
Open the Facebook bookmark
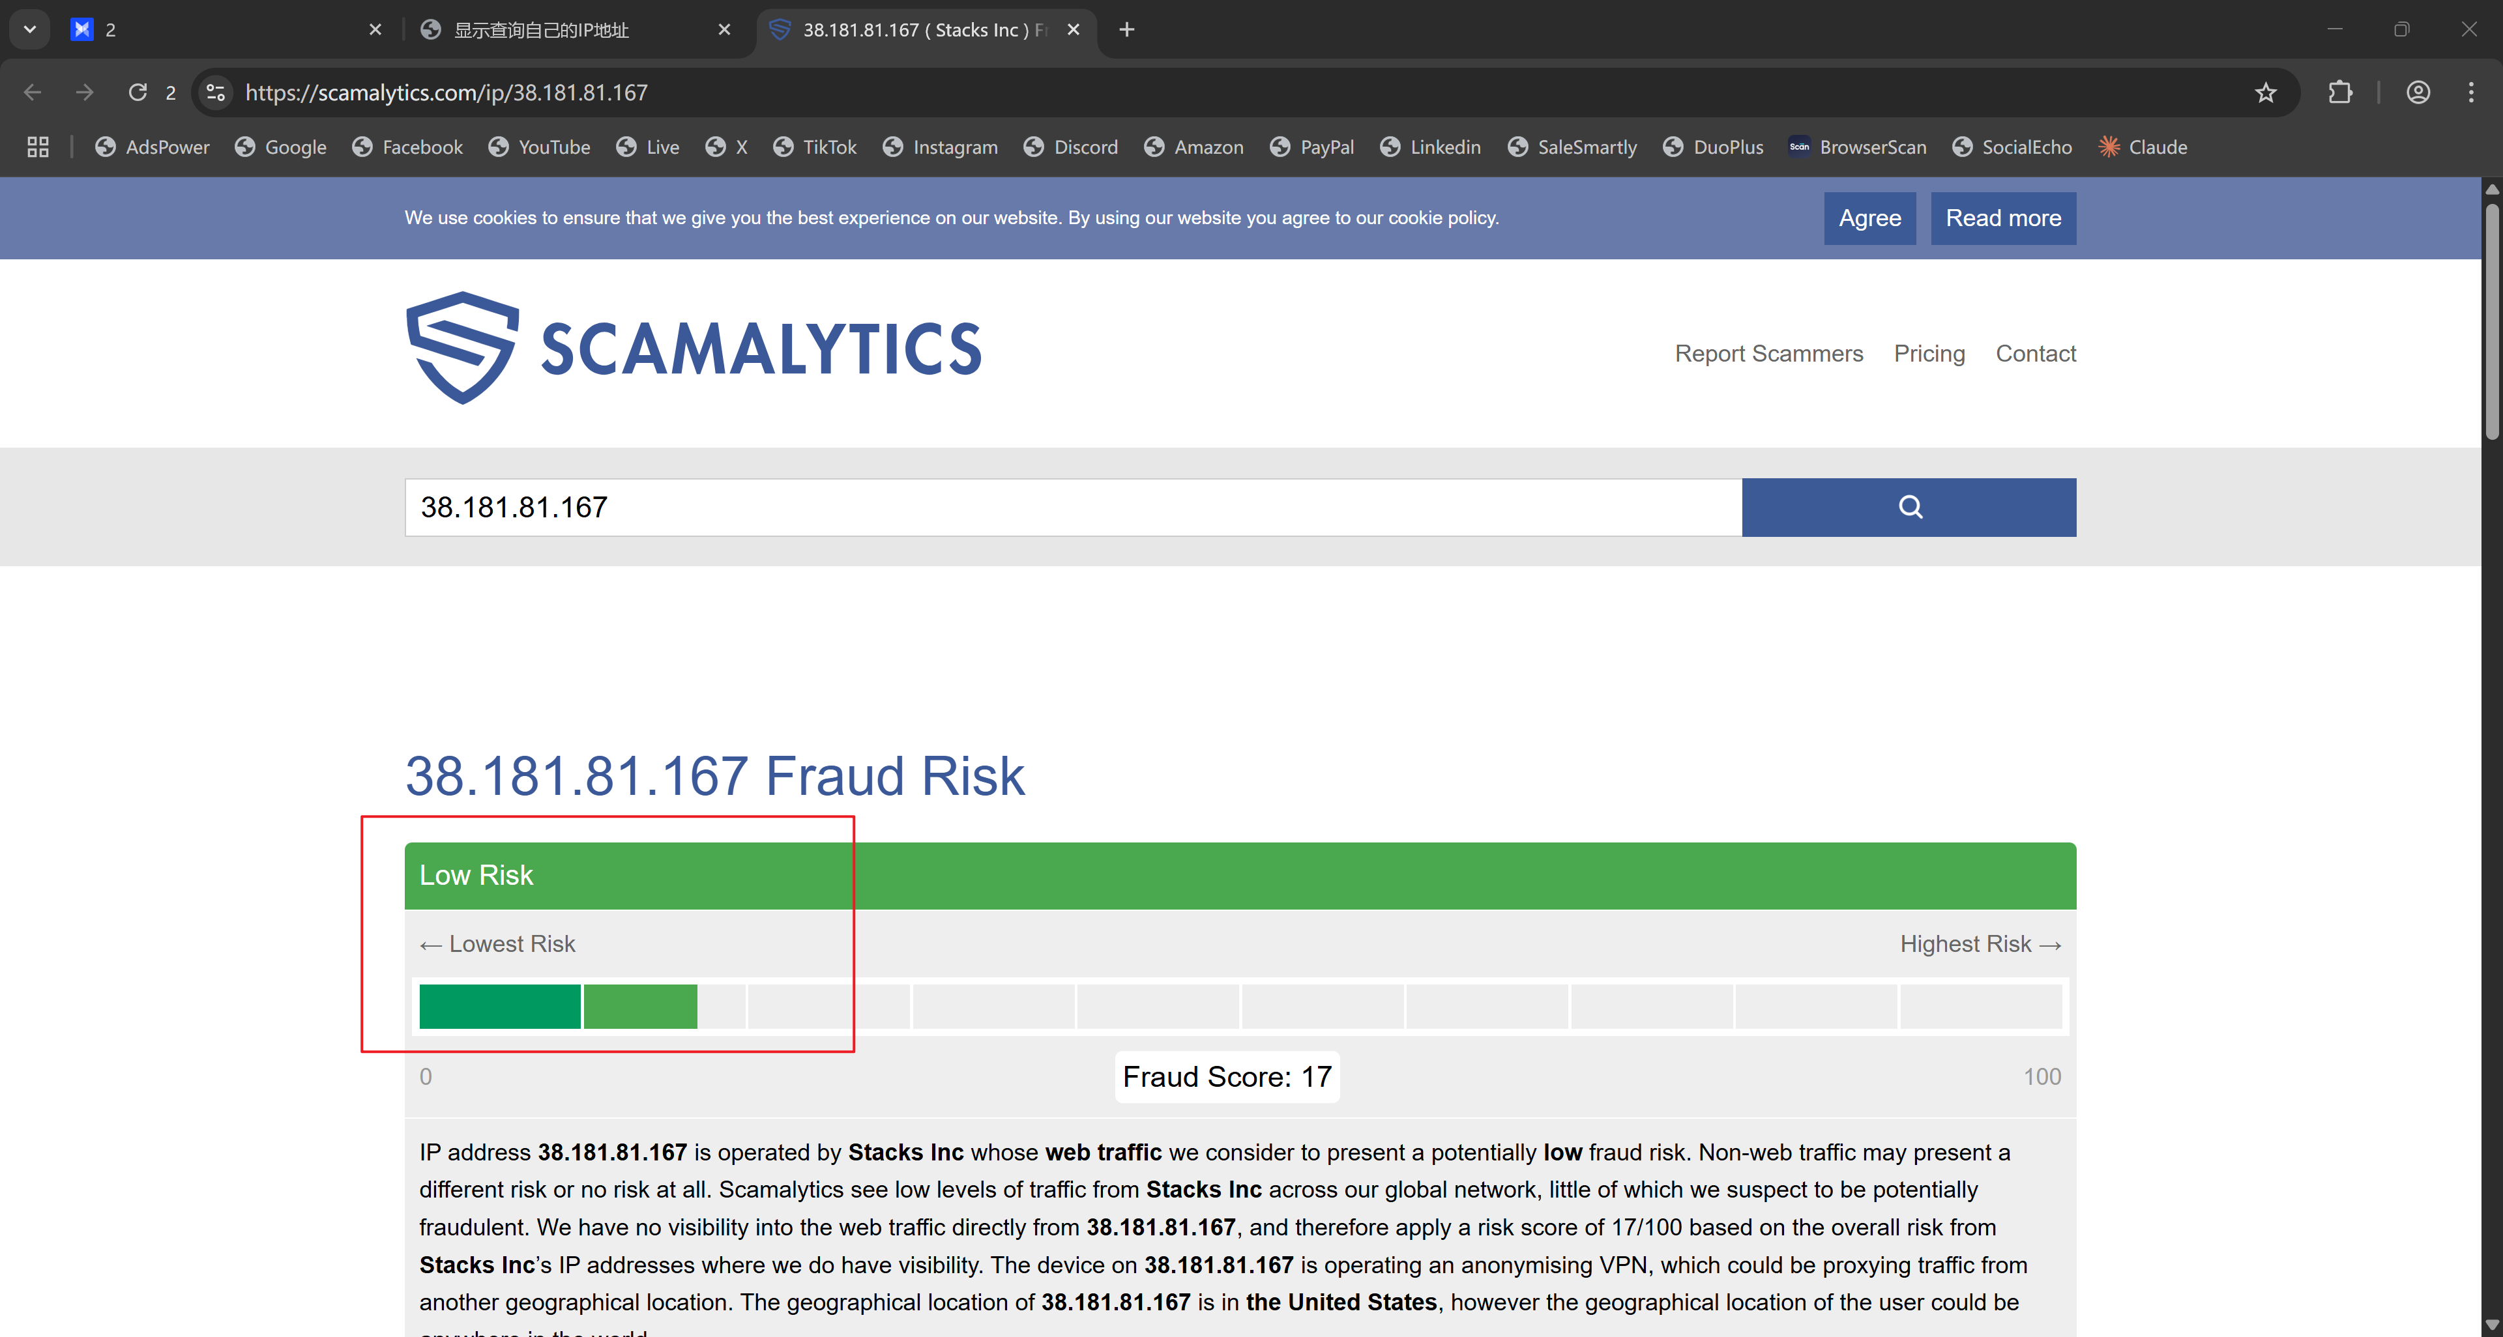[x=408, y=147]
